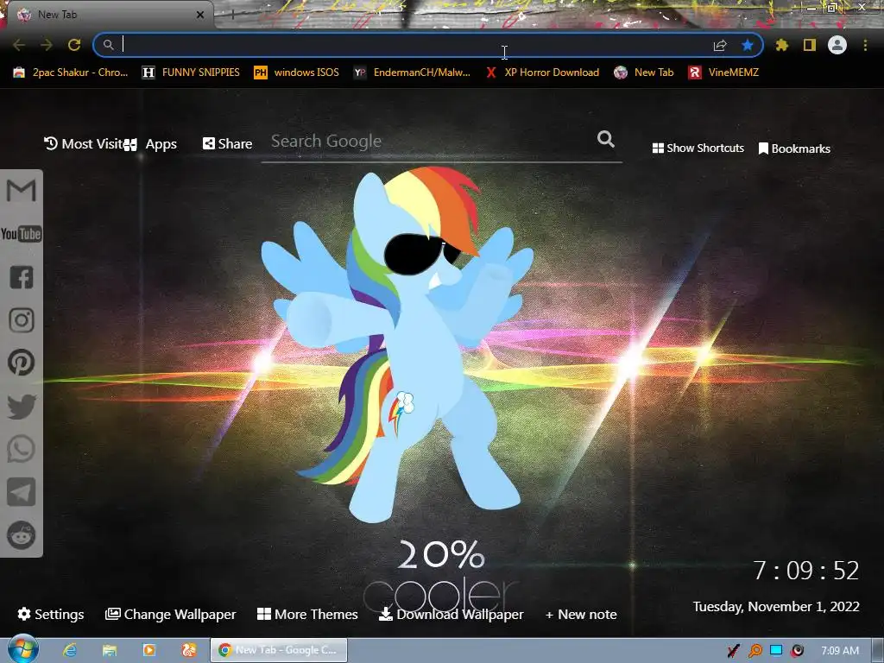Click Download Wallpaper
This screenshot has height=663, width=884.
(451, 614)
